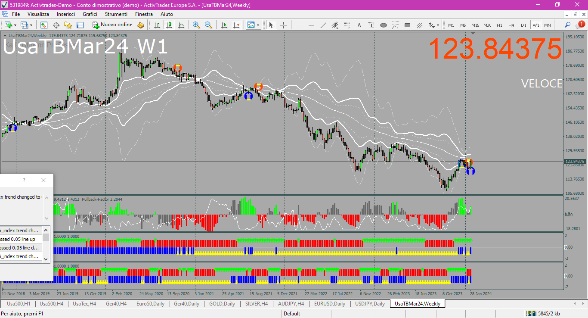Select the text label tool

(x=371, y=25)
